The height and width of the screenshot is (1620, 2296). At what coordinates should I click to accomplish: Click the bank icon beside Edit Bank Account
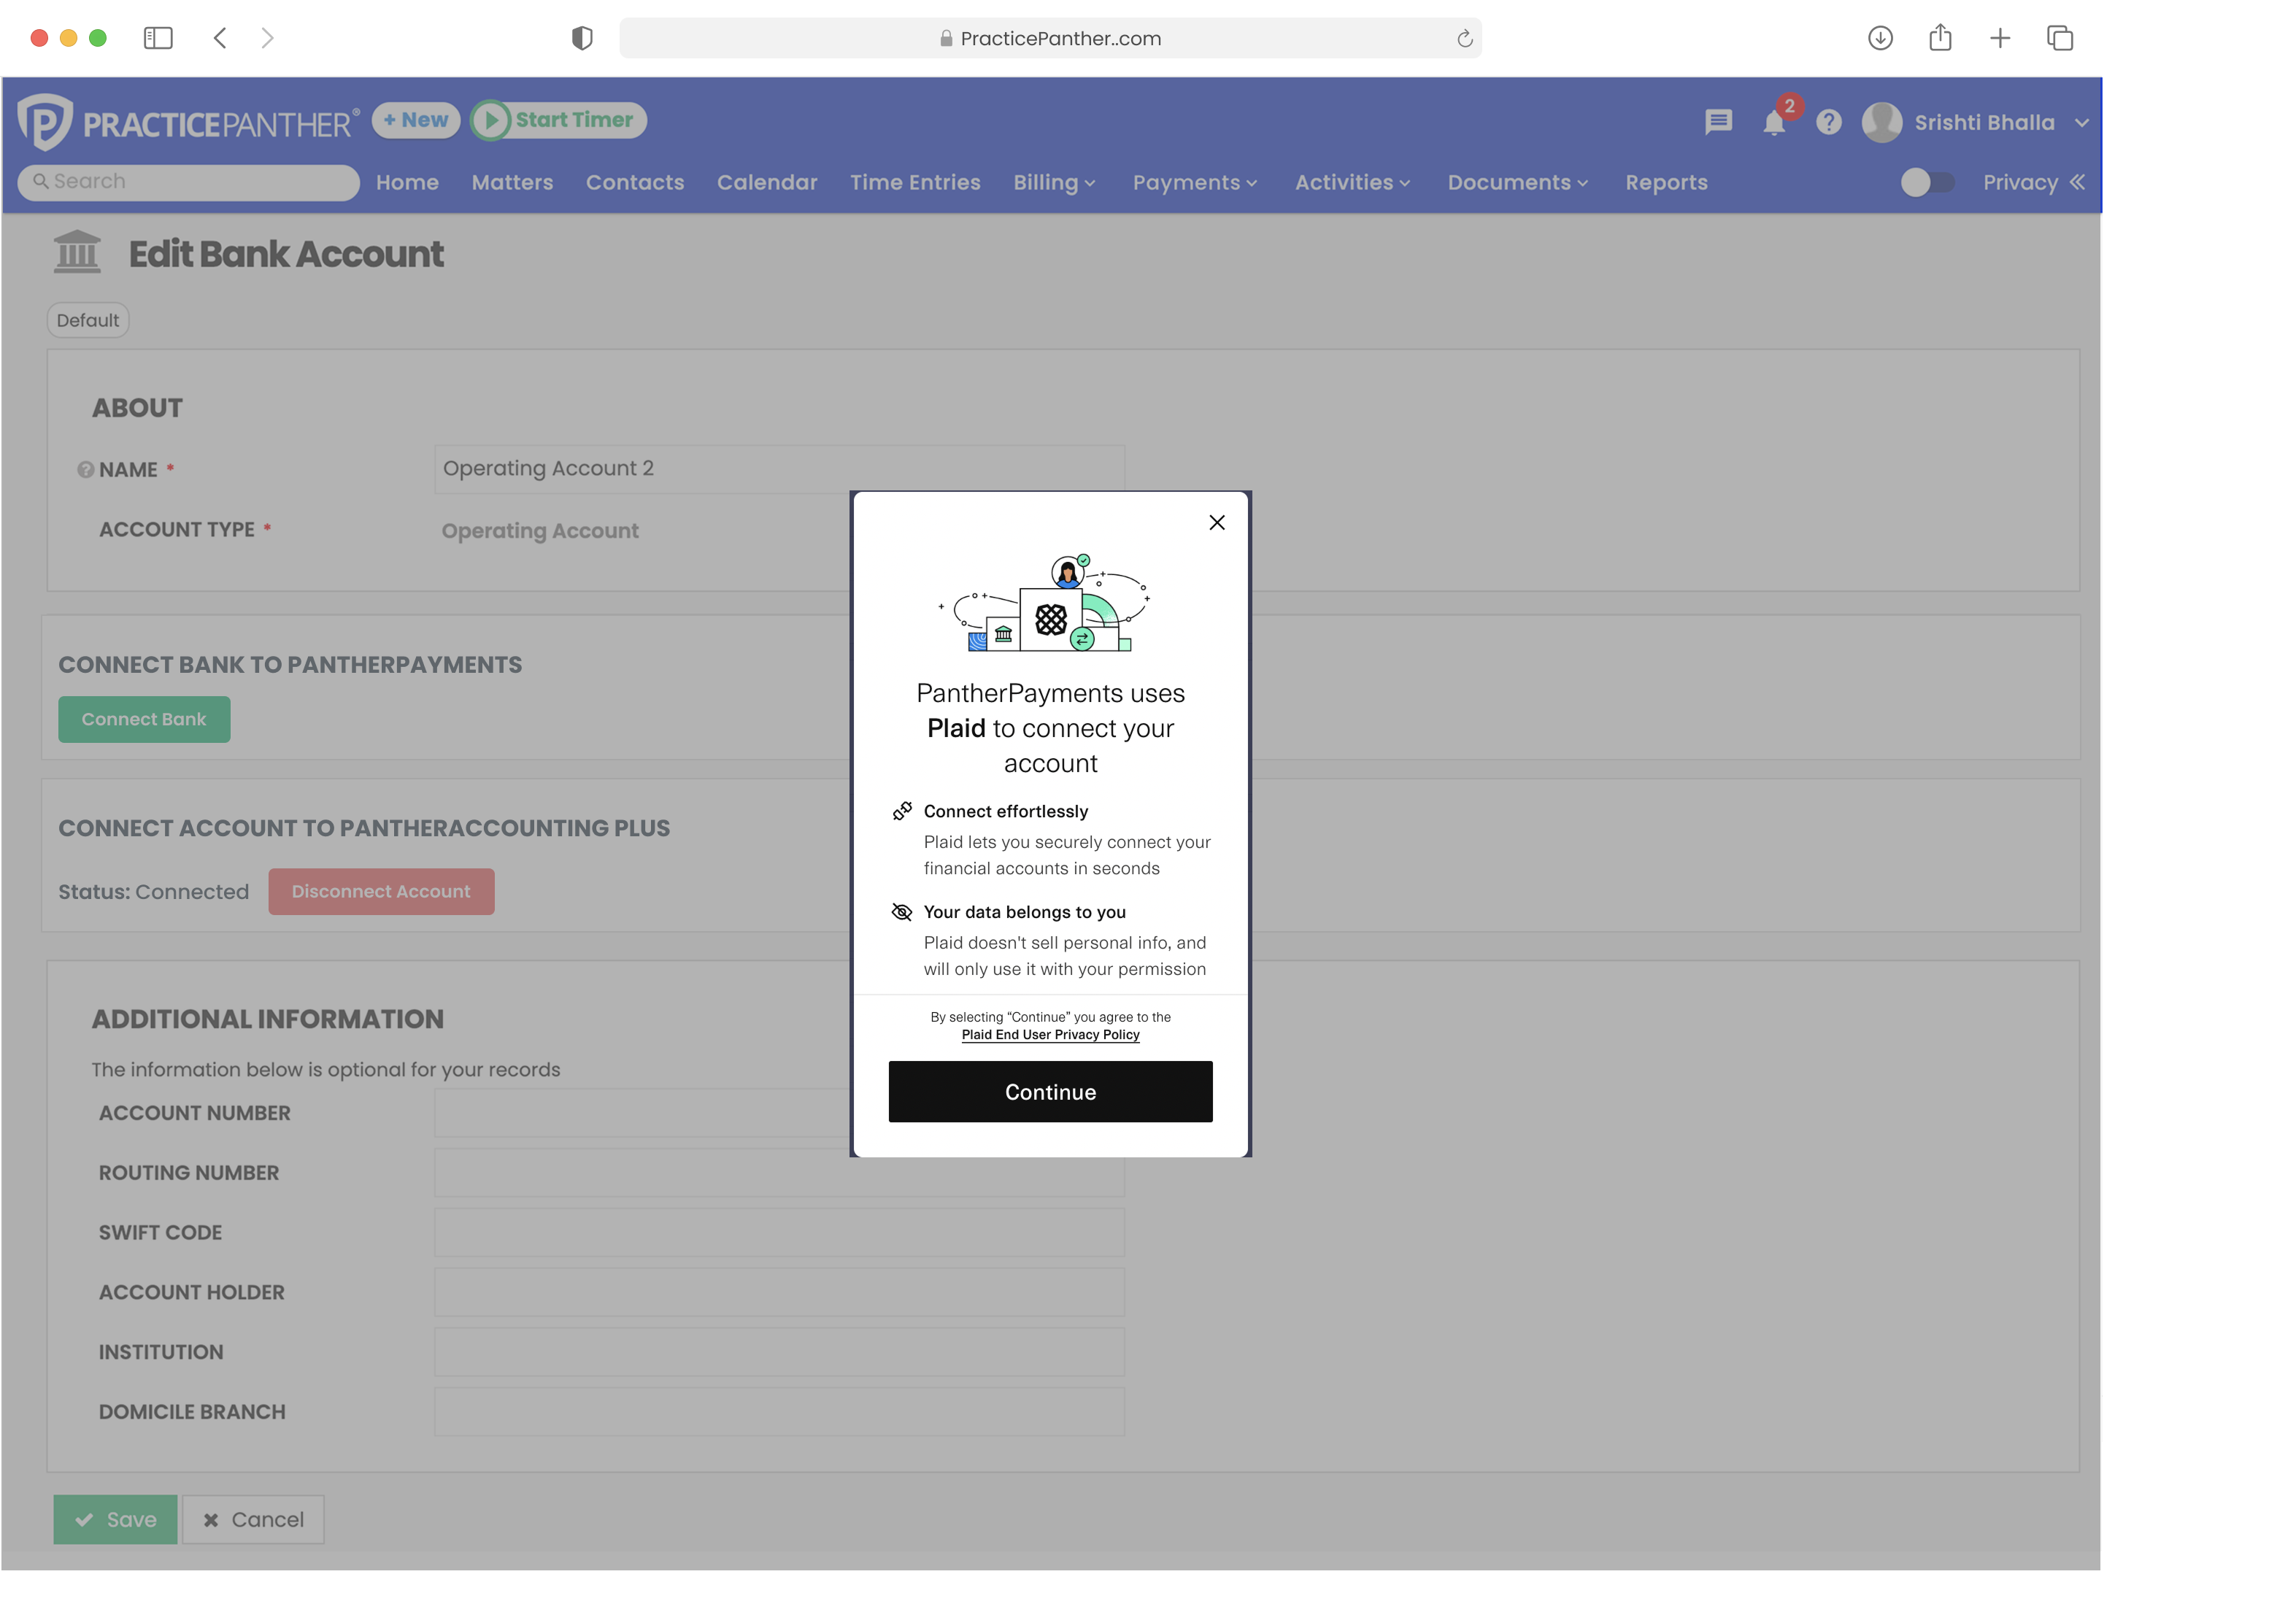tap(77, 252)
